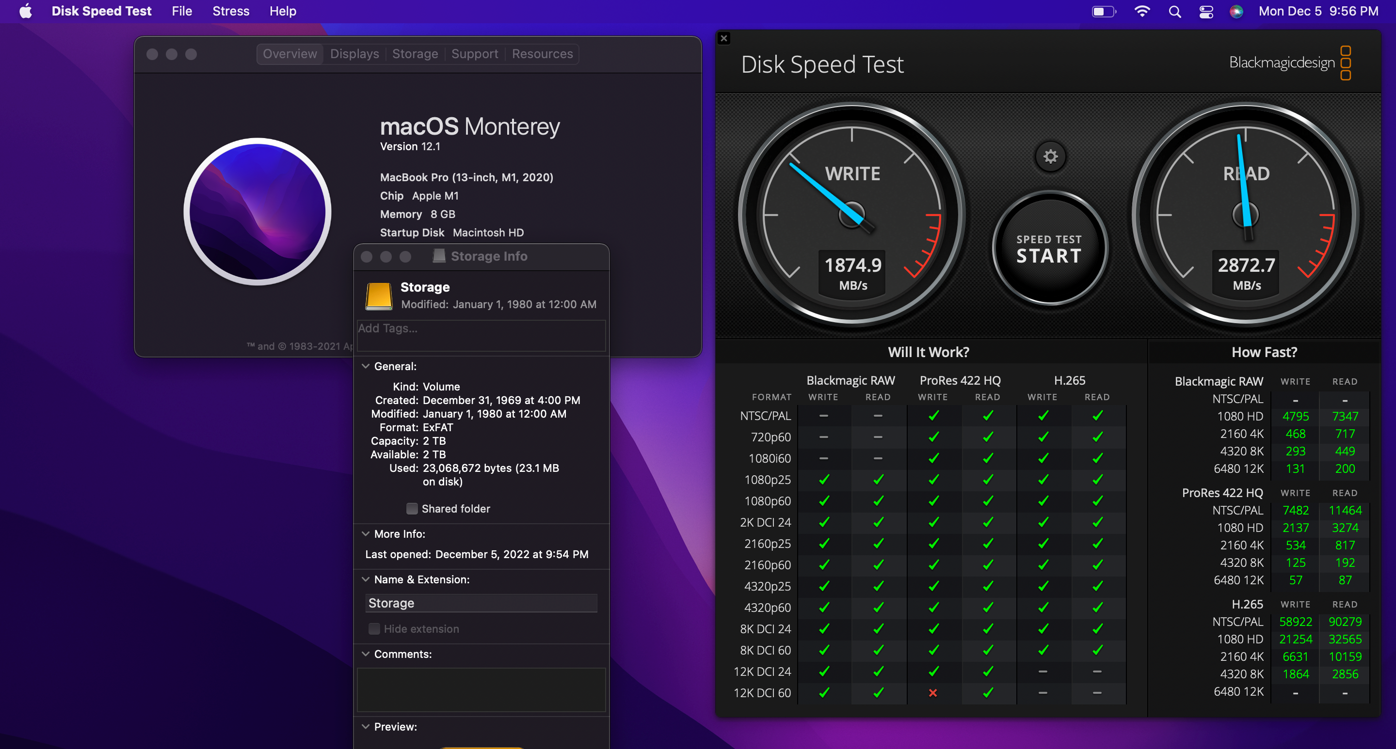Viewport: 1396px width, 749px height.
Task: Click the small drive icon in Storage Info title bar
Action: coord(439,256)
